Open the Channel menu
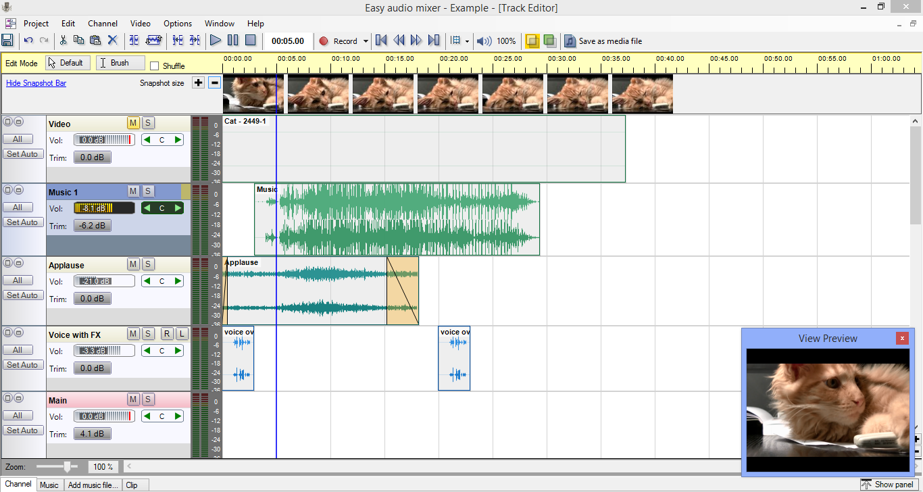 pyautogui.click(x=103, y=23)
